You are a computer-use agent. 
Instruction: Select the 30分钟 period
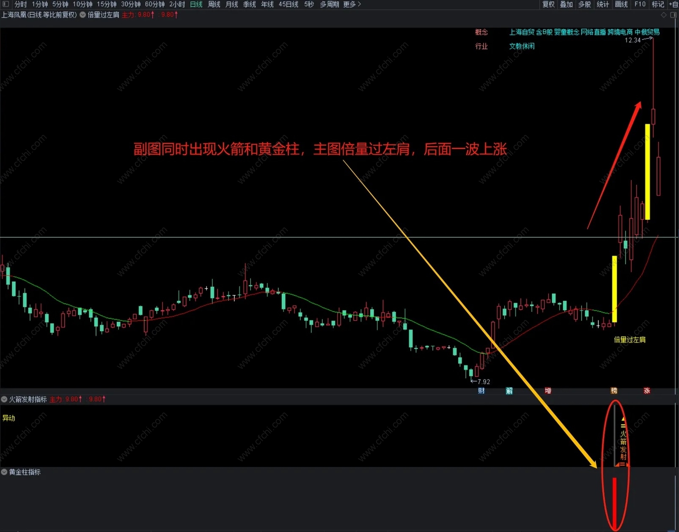tap(131, 4)
